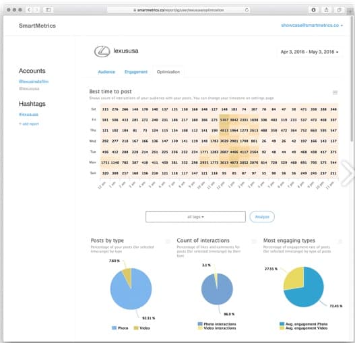Screen dimensions: 355x343
Task: Open the Safari share icon
Action: [326, 9]
